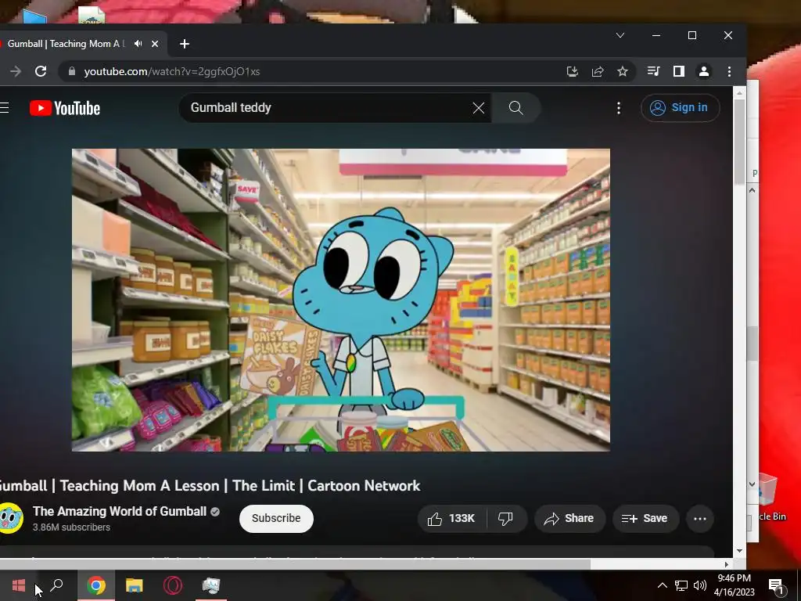
Task: Open the notification center
Action: pyautogui.click(x=776, y=585)
